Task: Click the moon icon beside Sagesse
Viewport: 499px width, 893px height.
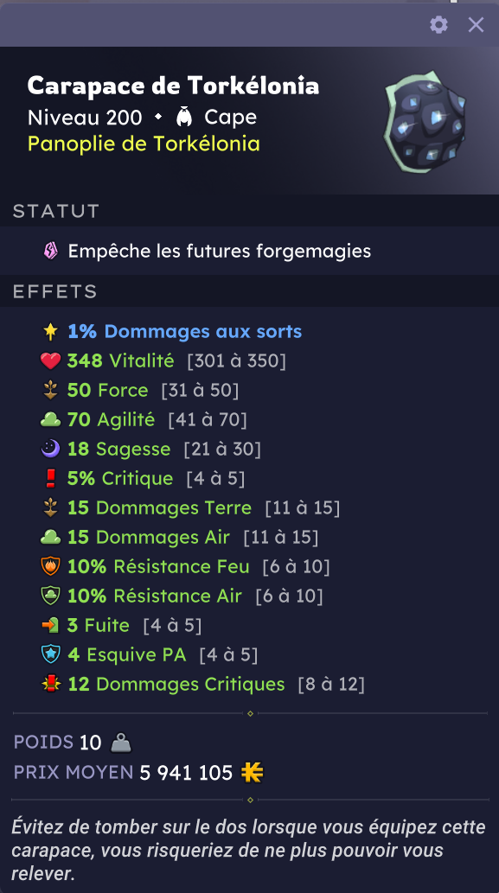Action: (x=51, y=450)
